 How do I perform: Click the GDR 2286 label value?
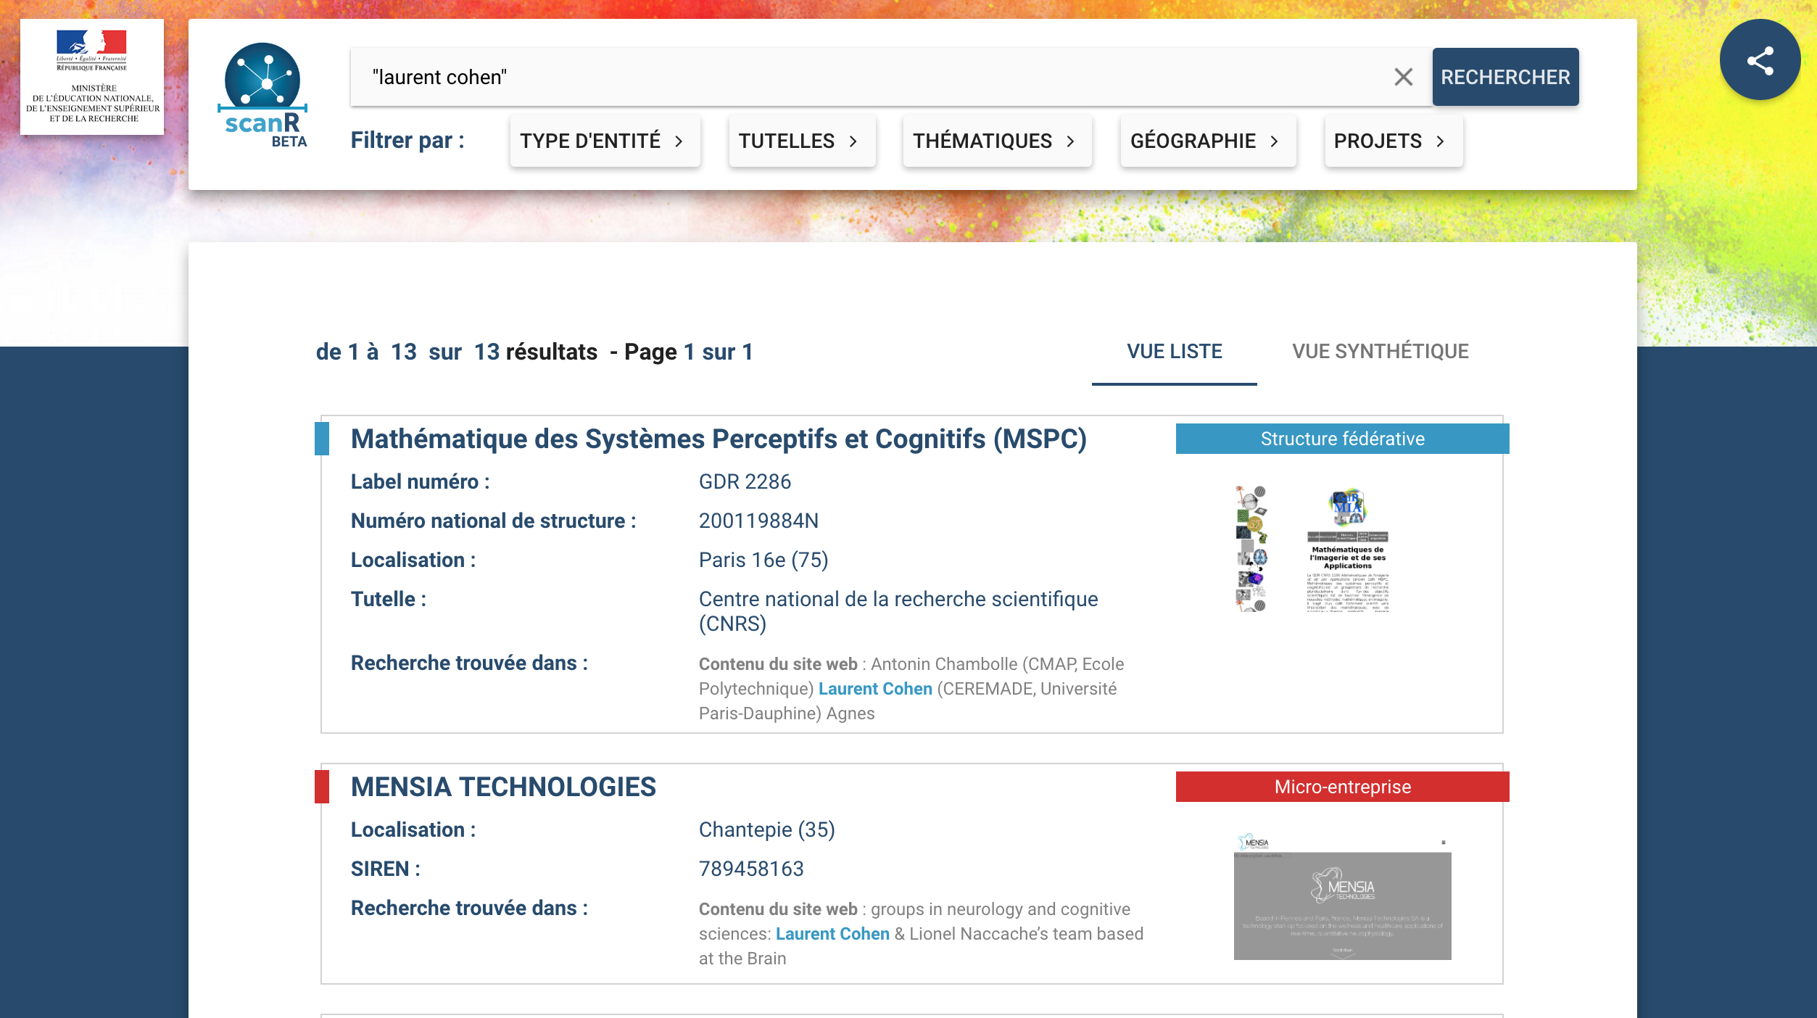745,481
